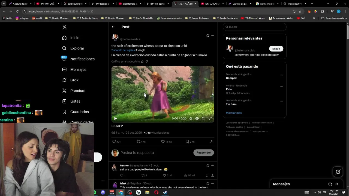The image size is (349, 196).
Task: Open Condiciones de Servicio link
Action: pos(237,123)
